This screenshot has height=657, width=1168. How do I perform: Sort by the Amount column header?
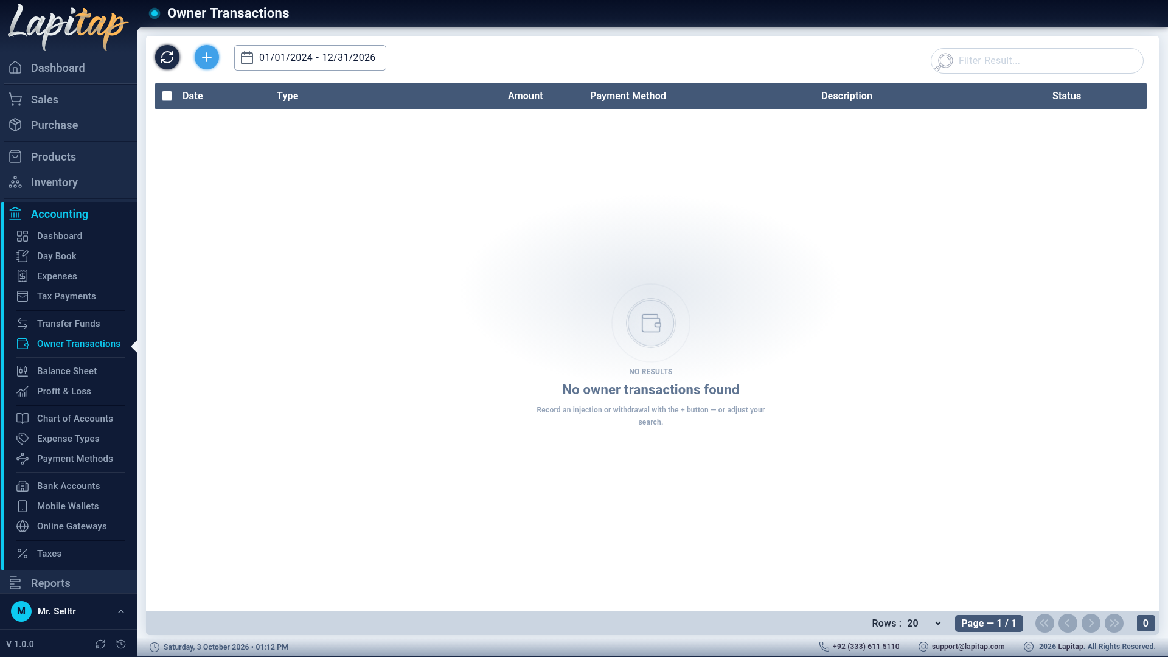point(526,96)
